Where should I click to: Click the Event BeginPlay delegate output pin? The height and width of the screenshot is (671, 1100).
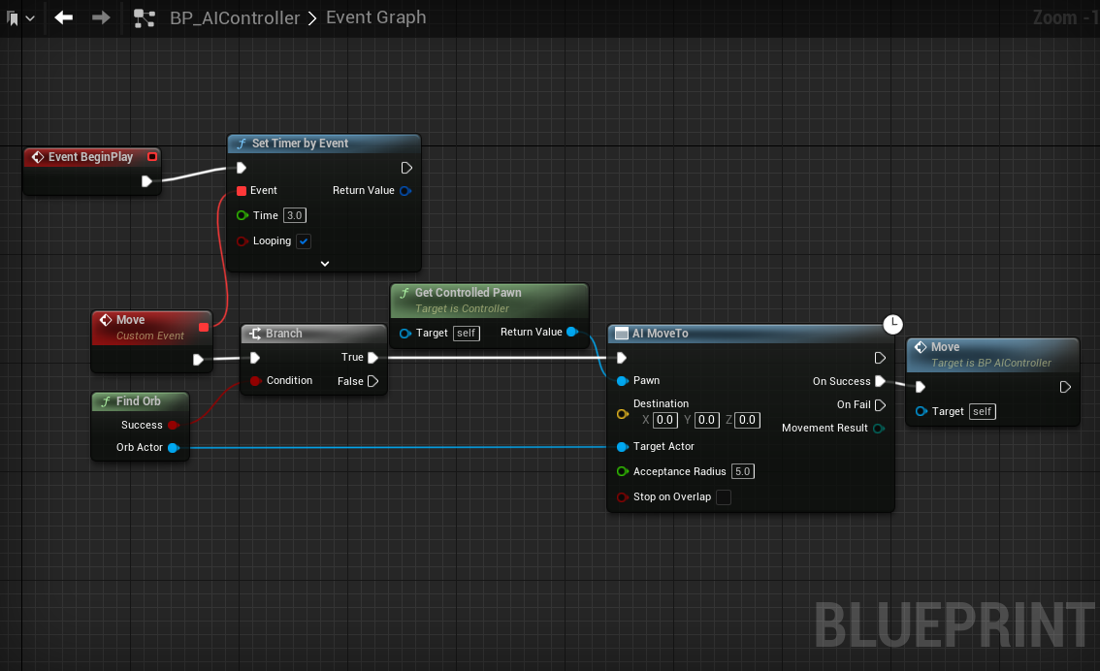coord(152,157)
